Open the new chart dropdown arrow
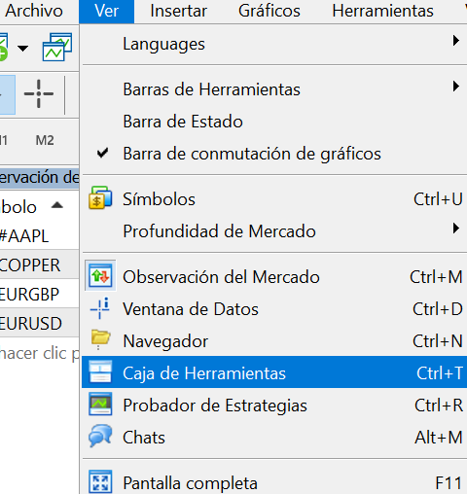Viewport: 467px width, 494px height. [x=22, y=49]
